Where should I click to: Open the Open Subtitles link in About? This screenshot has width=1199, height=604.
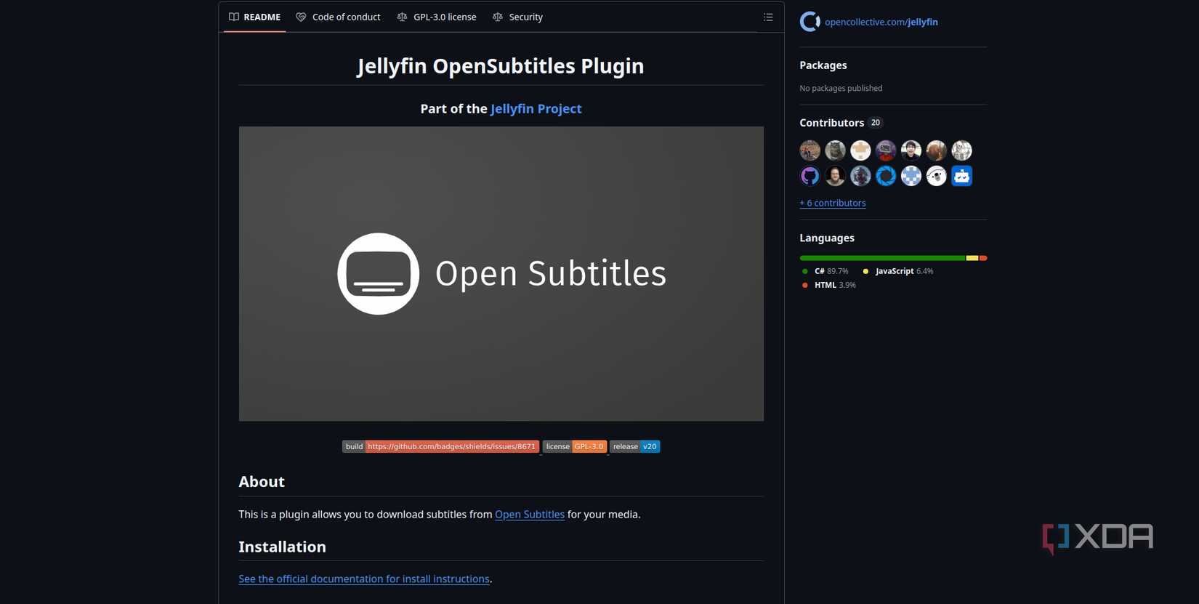click(530, 515)
